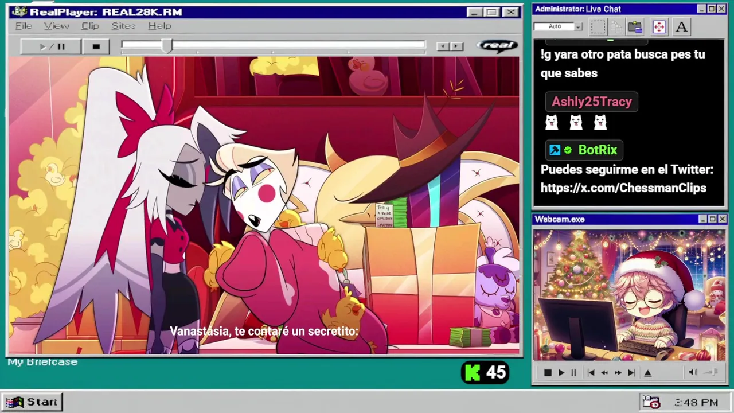
Task: Click the fast-forward button in Webcam.exe
Action: coord(618,373)
